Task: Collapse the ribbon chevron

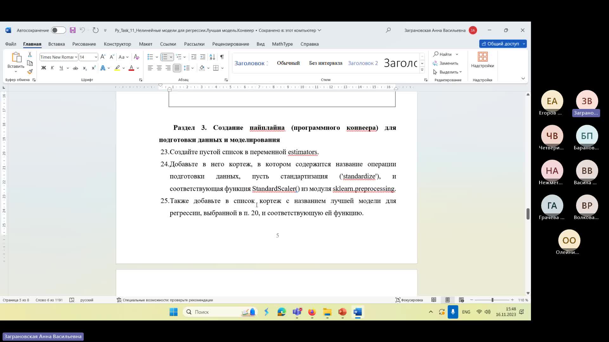Action: (x=523, y=78)
